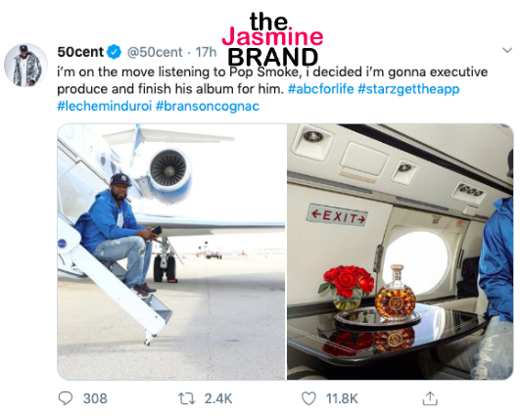This screenshot has height=416, width=520.
Task: Expand the tweet options chevron
Action: click(x=507, y=50)
